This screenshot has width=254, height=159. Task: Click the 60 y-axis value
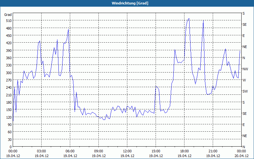click(x=10, y=132)
